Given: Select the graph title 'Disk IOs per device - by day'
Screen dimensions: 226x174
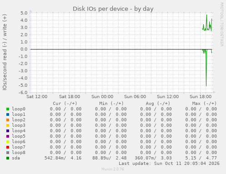Looking at the screenshot, I should (x=113, y=9).
